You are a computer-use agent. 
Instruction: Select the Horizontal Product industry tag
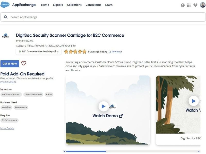tap(11, 94)
